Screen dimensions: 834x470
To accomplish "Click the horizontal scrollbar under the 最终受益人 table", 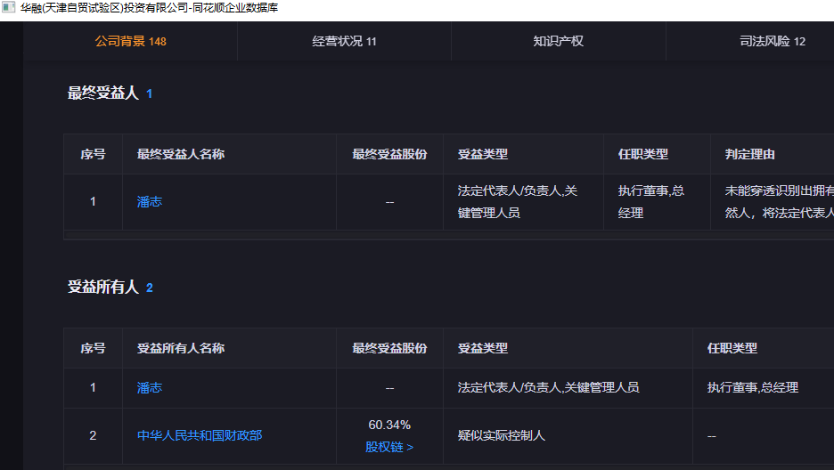I will [x=449, y=234].
